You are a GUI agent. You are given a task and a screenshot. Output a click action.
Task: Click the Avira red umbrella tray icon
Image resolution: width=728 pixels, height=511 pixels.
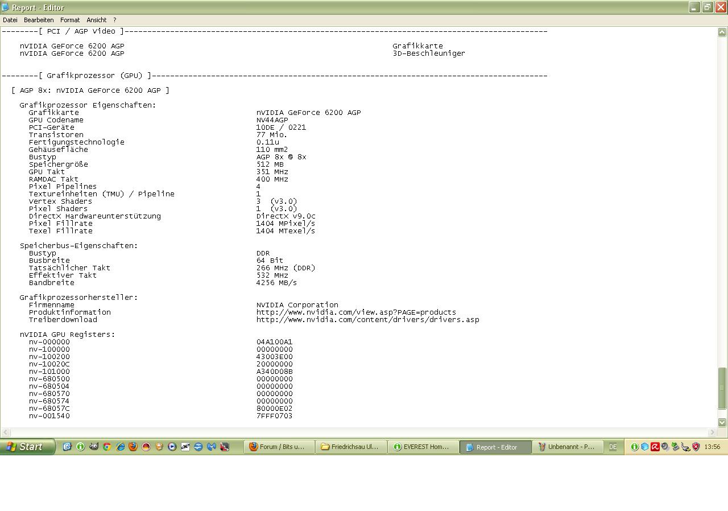click(655, 447)
